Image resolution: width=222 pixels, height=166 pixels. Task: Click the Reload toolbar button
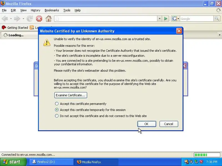pyautogui.click(x=30, y=19)
